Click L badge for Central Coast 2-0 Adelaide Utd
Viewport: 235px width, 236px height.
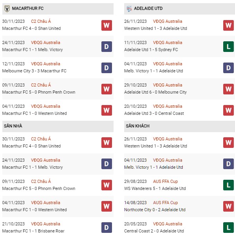(228, 227)
